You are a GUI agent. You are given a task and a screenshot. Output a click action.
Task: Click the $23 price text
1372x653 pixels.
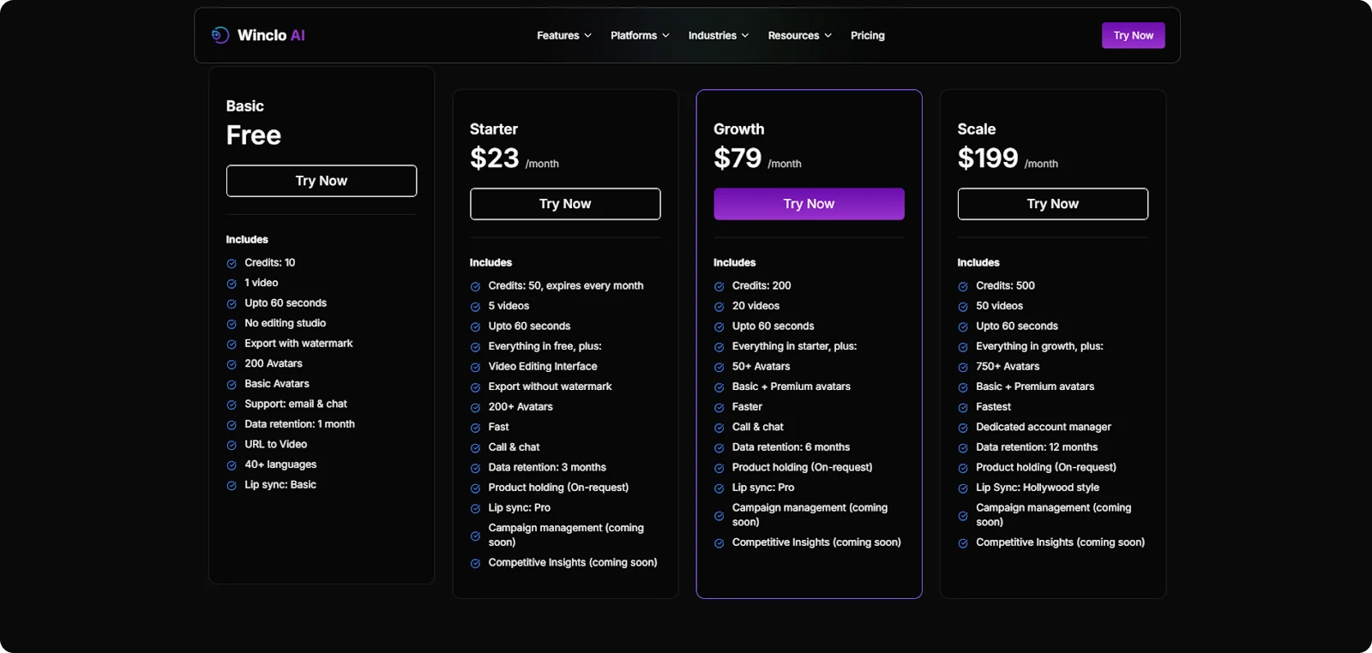495,158
